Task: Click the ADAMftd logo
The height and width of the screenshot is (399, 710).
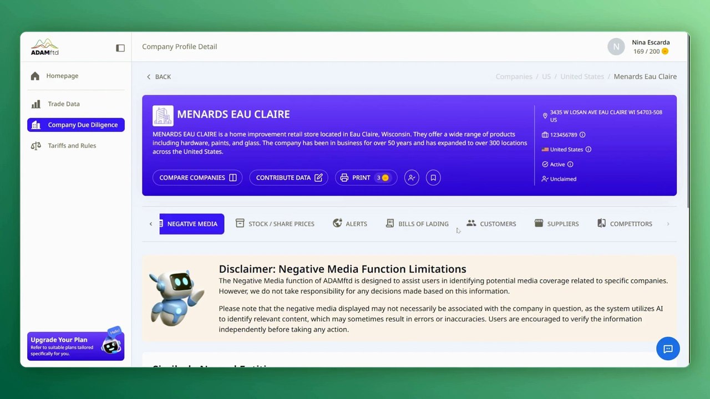Action: [x=45, y=47]
